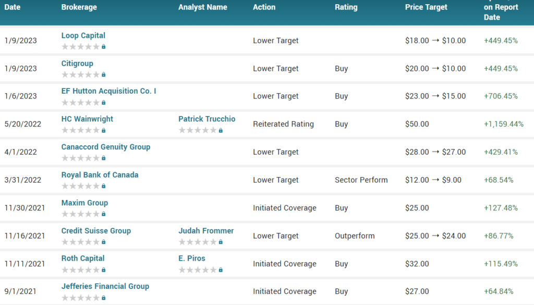Sort by the Rating column header
This screenshot has height=305, width=534.
[346, 7]
